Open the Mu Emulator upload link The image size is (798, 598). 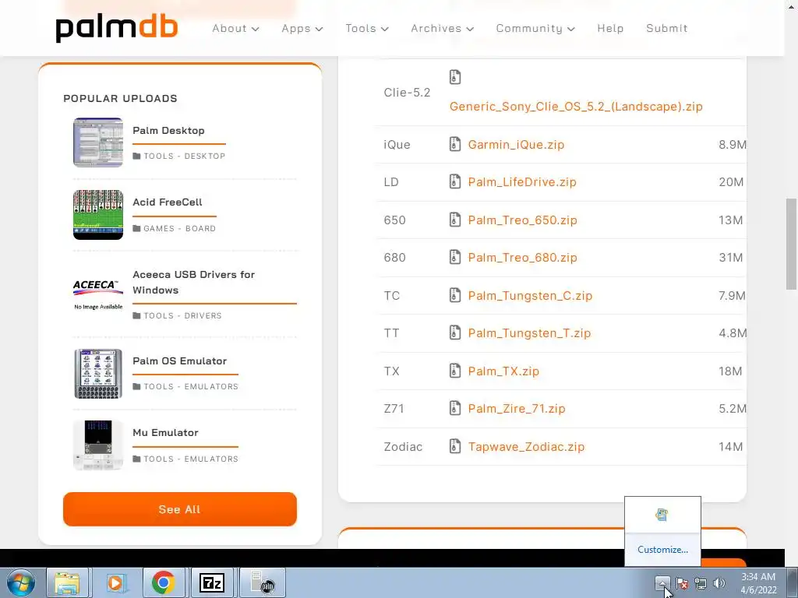tap(165, 432)
